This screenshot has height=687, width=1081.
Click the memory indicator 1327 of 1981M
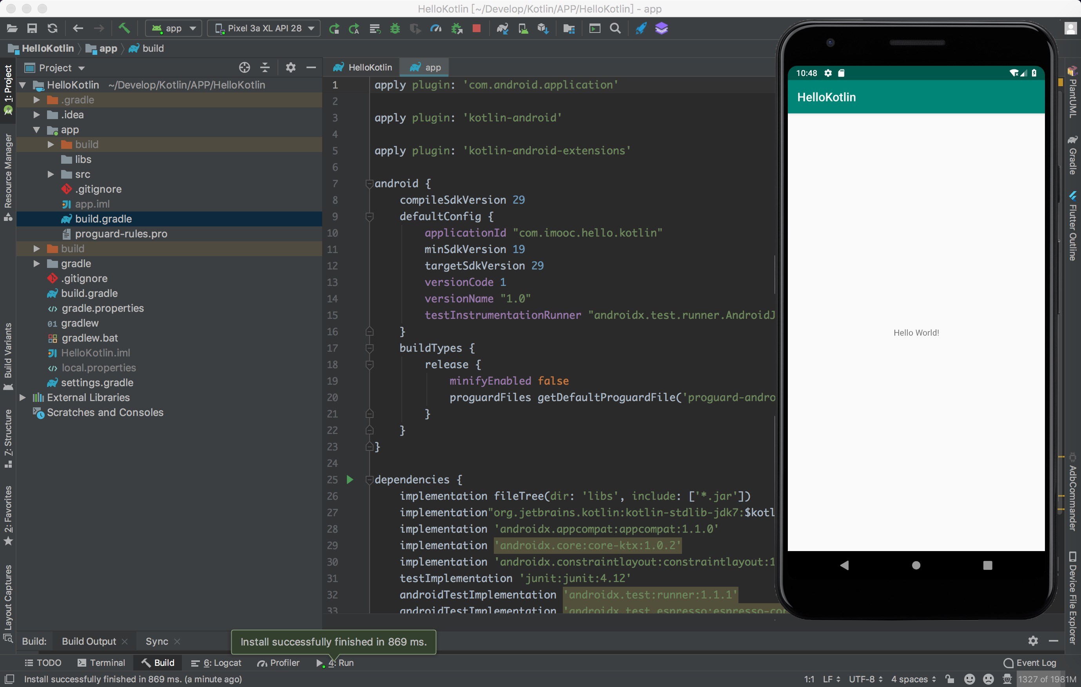click(x=1047, y=679)
